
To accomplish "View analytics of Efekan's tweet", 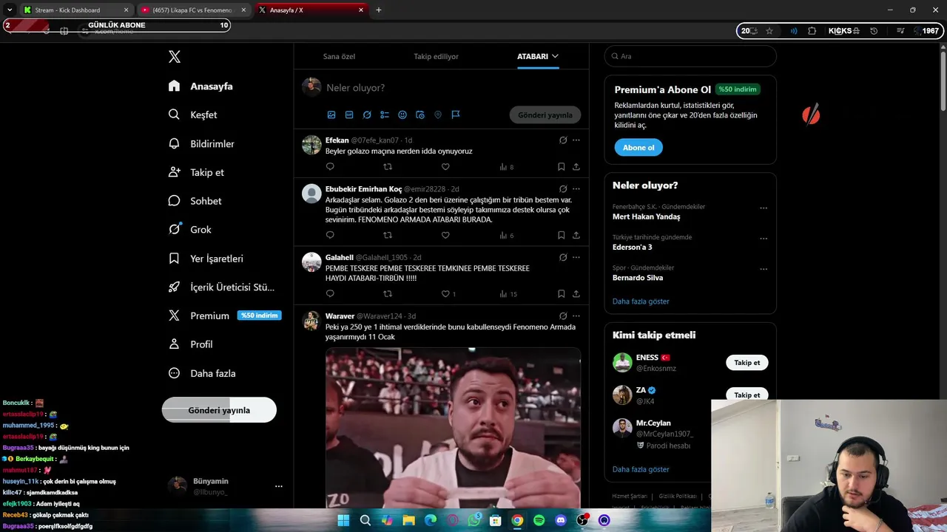I will tap(506, 167).
